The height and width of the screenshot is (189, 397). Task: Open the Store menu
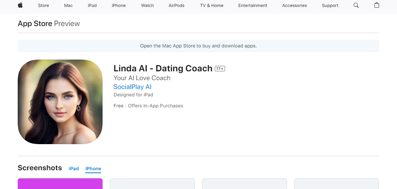tap(44, 6)
